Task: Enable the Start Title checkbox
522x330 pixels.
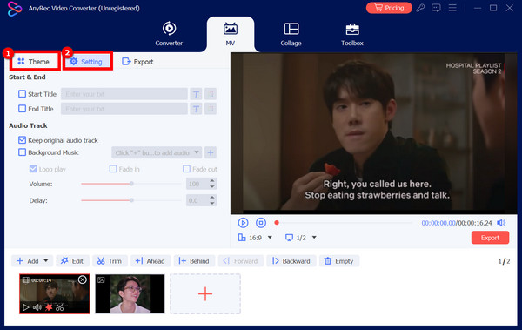Action: (22, 94)
